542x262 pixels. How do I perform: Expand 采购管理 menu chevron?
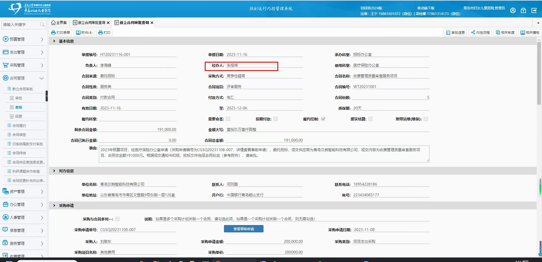point(42,65)
